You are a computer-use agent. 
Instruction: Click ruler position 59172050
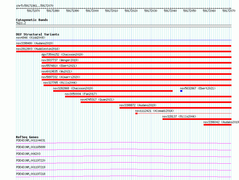(190, 11)
